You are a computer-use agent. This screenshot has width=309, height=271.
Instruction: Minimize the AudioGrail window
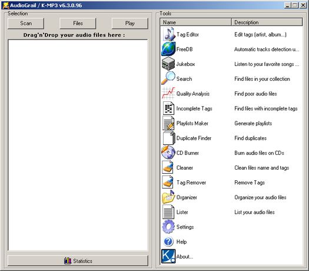pyautogui.click(x=288, y=5)
